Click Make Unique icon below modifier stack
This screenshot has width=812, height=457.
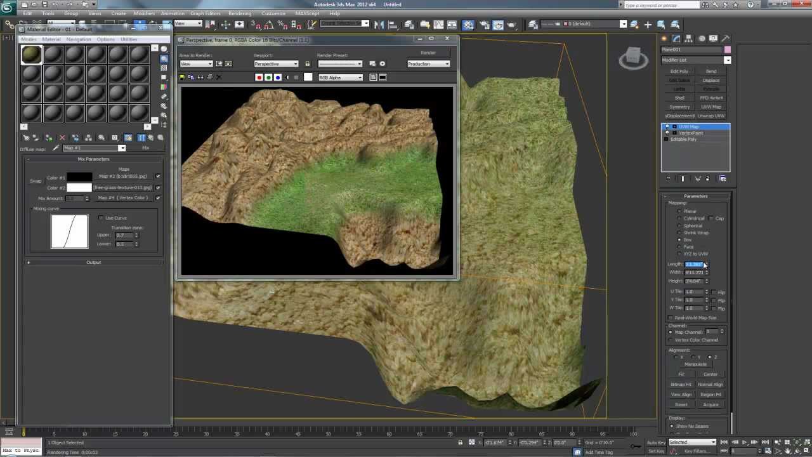point(697,178)
